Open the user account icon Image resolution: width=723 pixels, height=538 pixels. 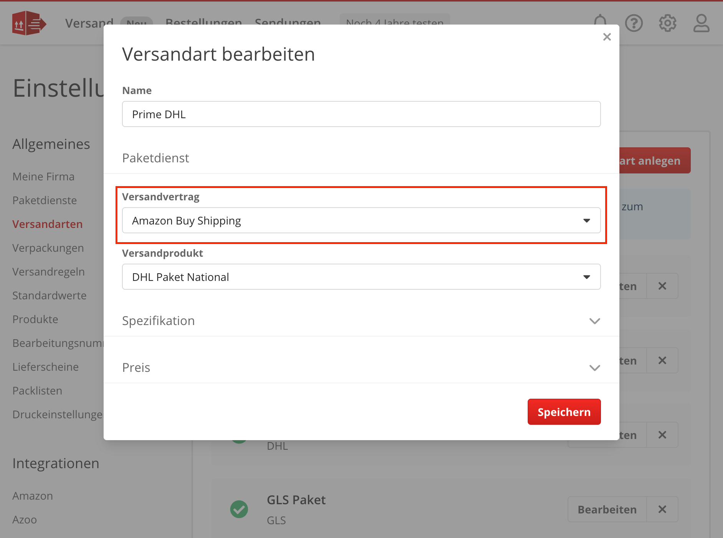click(x=702, y=23)
